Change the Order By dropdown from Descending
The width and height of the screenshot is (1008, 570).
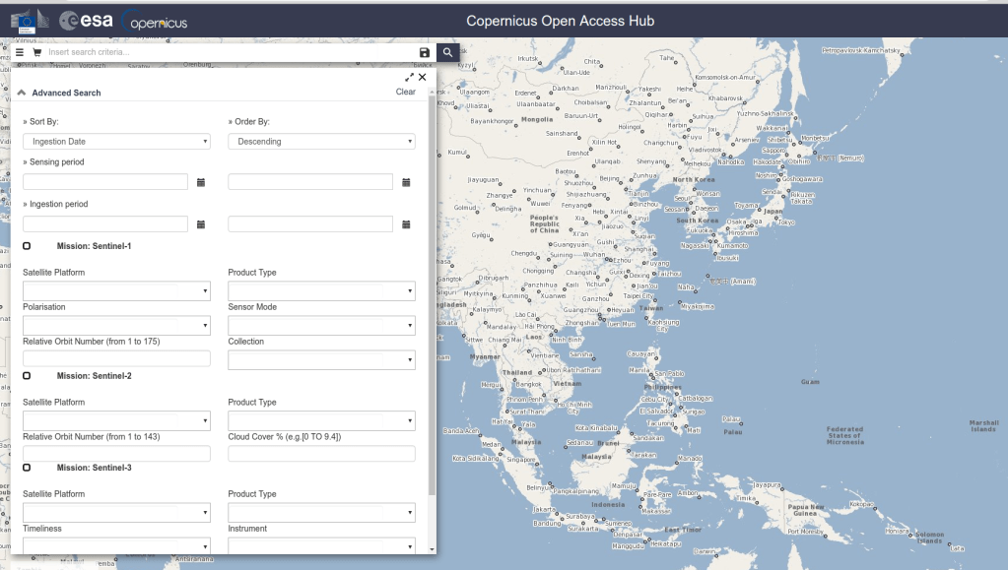point(320,141)
